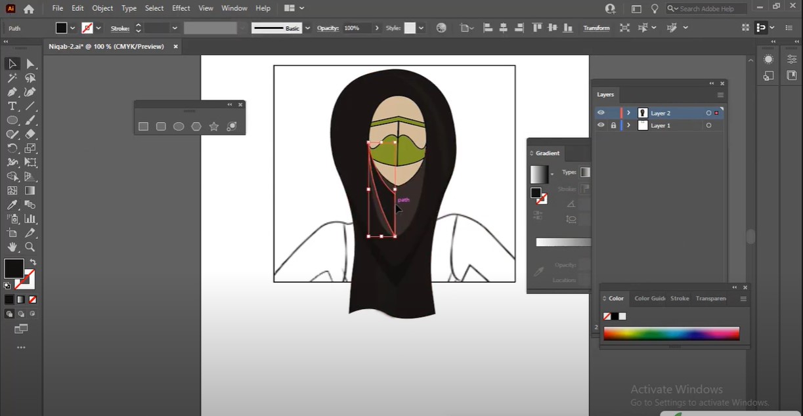Select the Pen tool
Viewport: 803px width, 416px height.
[x=12, y=92]
